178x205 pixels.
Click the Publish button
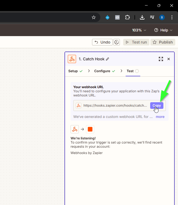pos(163,42)
